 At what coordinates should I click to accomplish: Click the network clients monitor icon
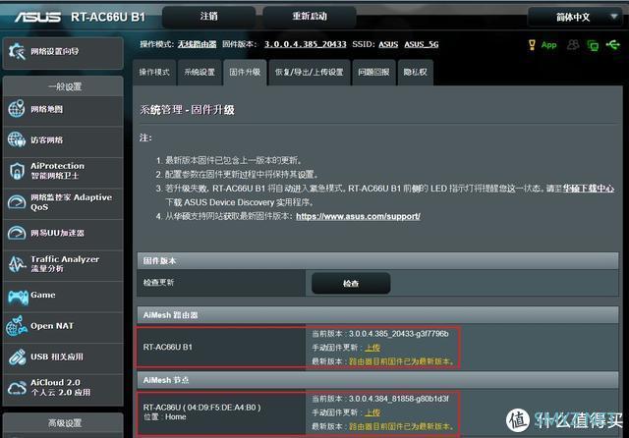point(593,45)
